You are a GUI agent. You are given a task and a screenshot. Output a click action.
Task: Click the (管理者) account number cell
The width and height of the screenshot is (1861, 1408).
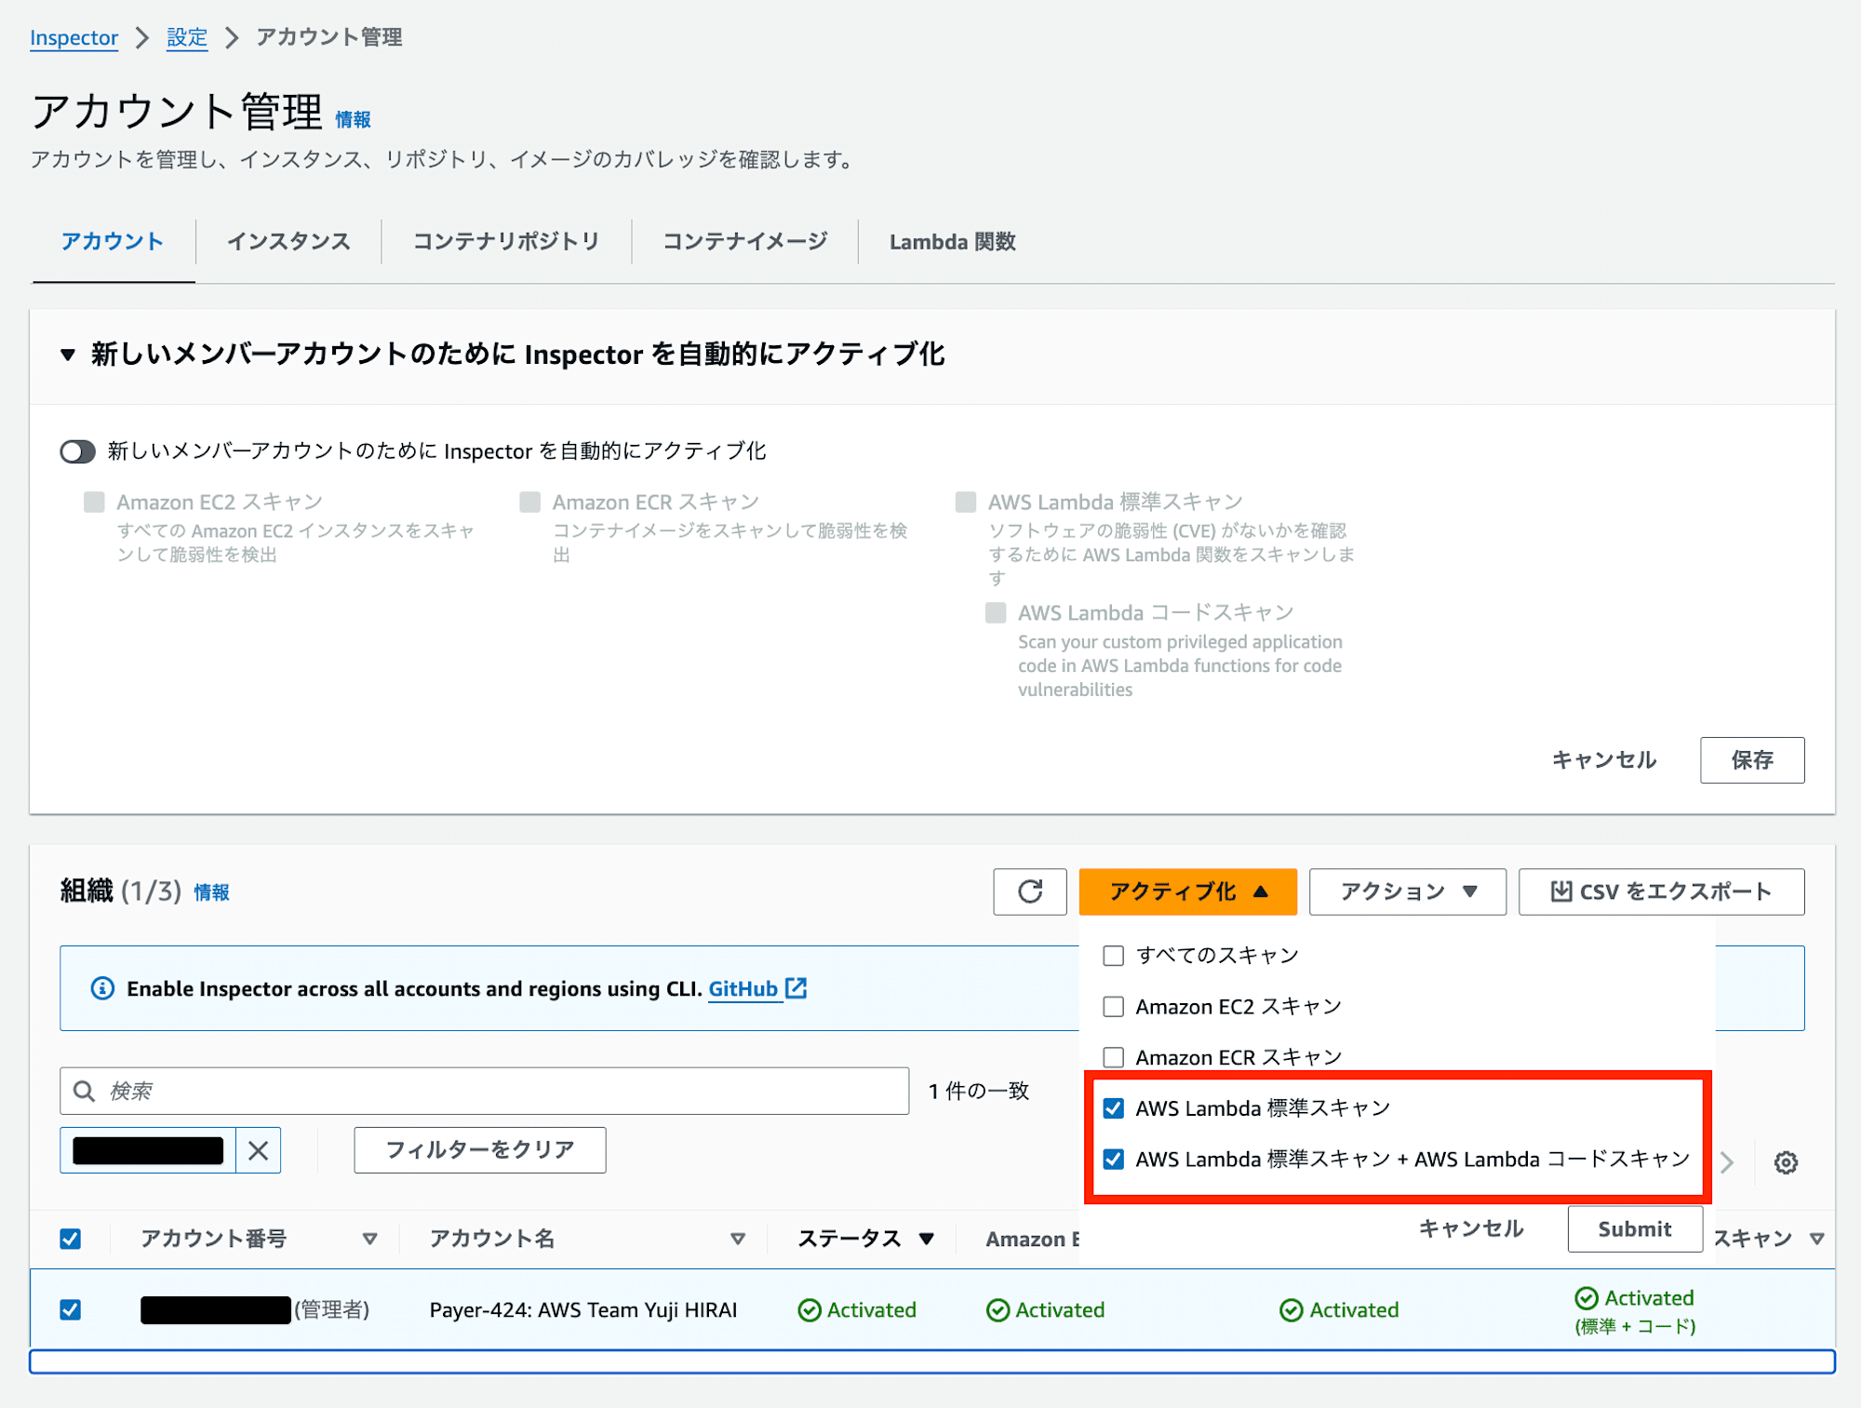pos(255,1310)
